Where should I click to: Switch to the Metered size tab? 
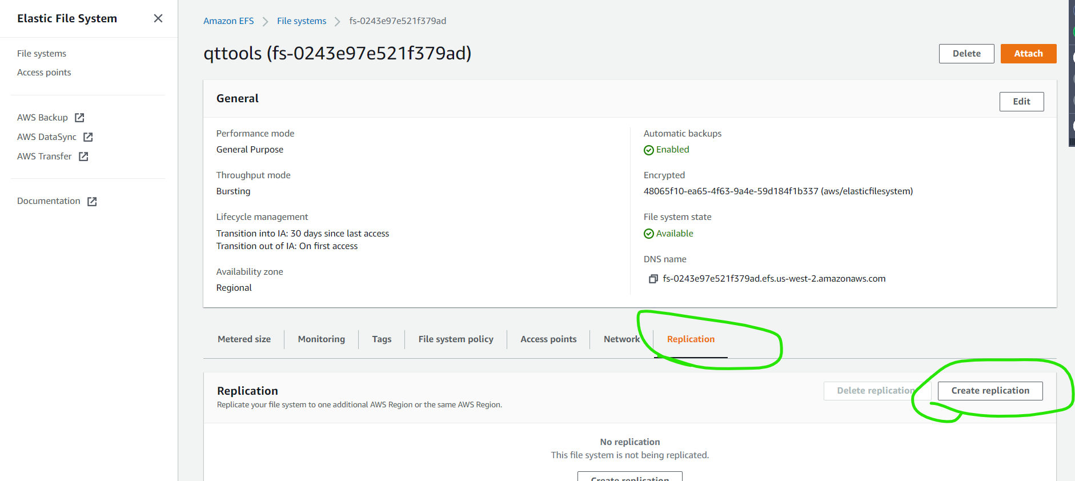pos(244,339)
